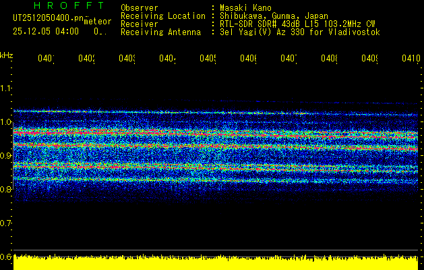Viewport: 424px width, 270px height.
Task: Click the 3el Yagi(V) Az 330 antenna description
Action: 300,32
